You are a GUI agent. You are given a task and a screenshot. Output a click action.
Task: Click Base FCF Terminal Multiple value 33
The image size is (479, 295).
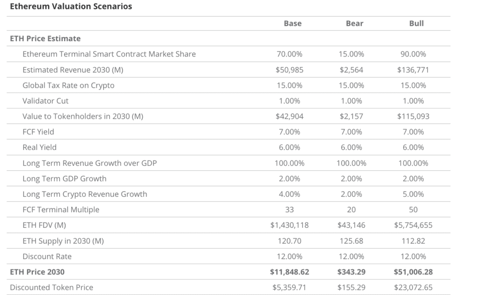(289, 209)
